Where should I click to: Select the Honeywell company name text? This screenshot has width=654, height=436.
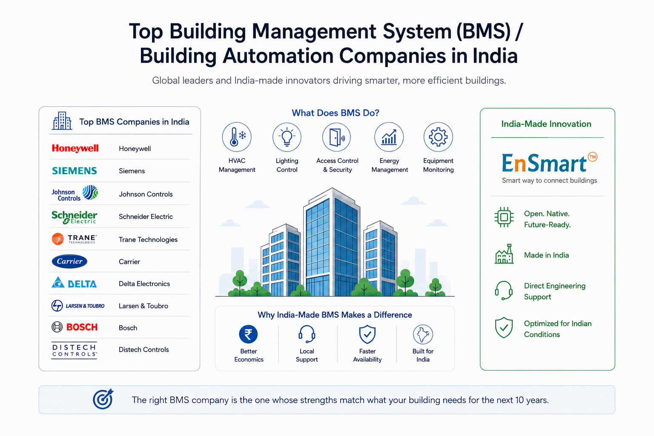(135, 149)
